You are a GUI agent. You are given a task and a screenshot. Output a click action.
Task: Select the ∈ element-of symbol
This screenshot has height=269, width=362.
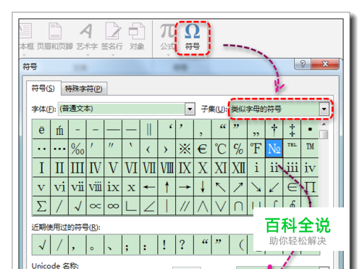click(292, 187)
